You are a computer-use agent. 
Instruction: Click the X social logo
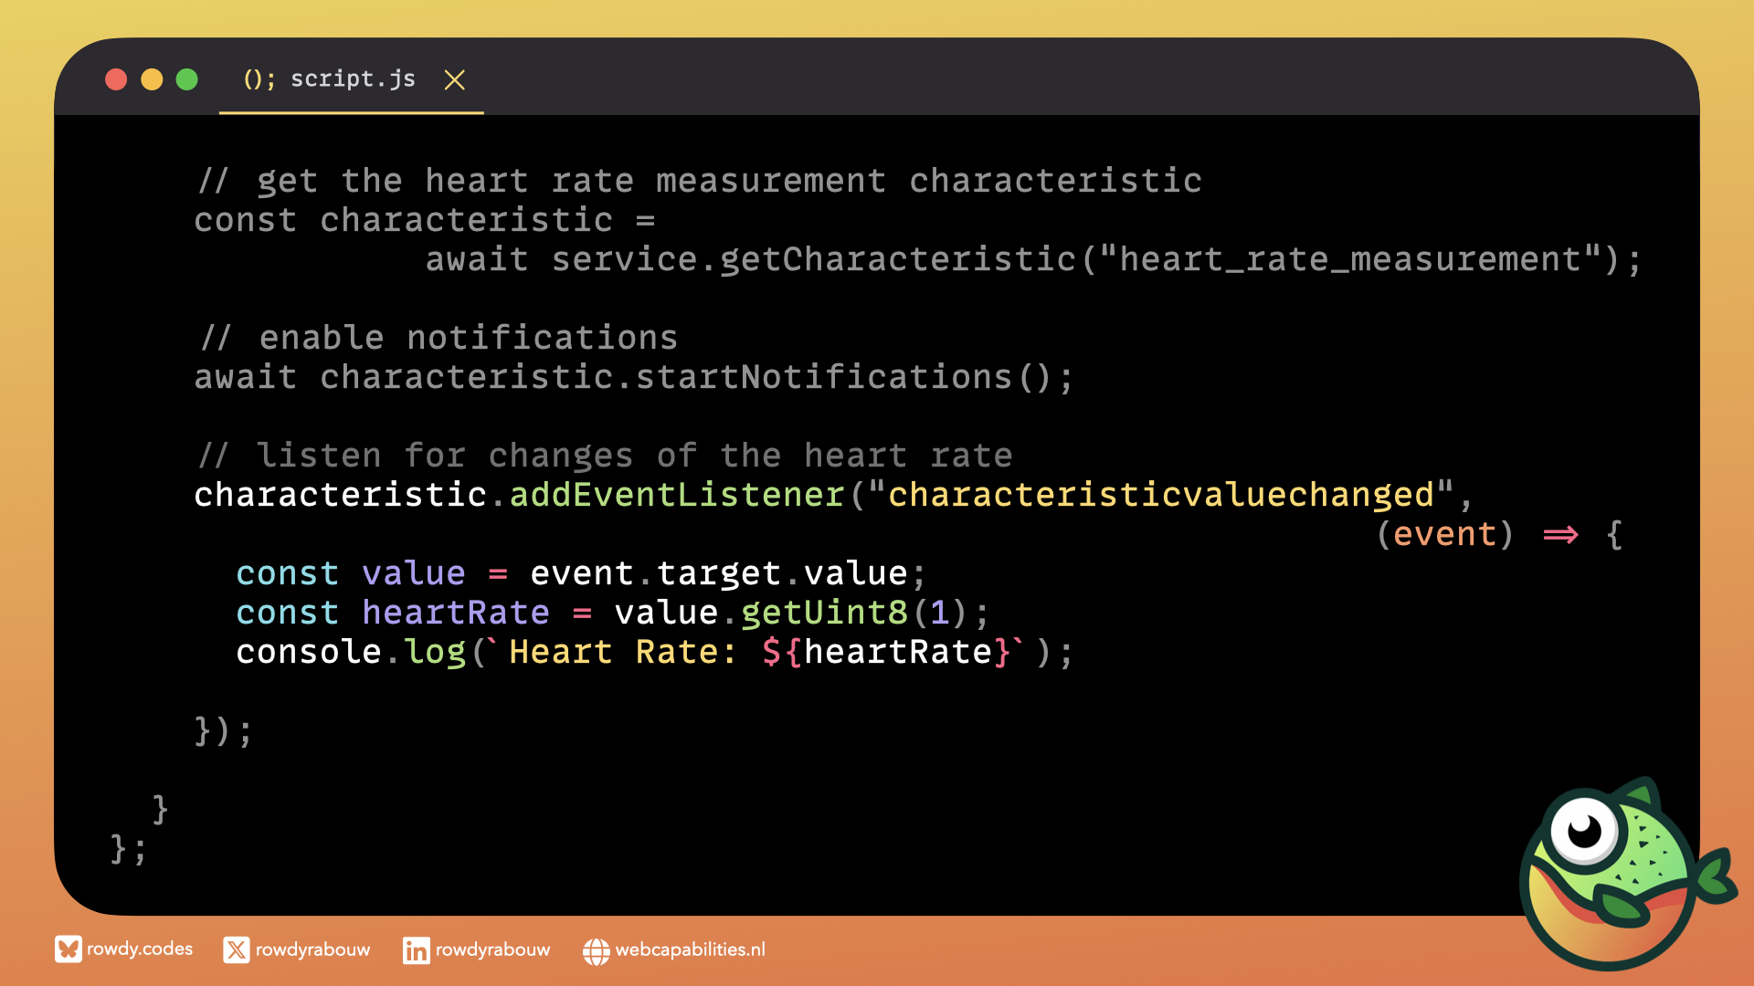click(236, 950)
